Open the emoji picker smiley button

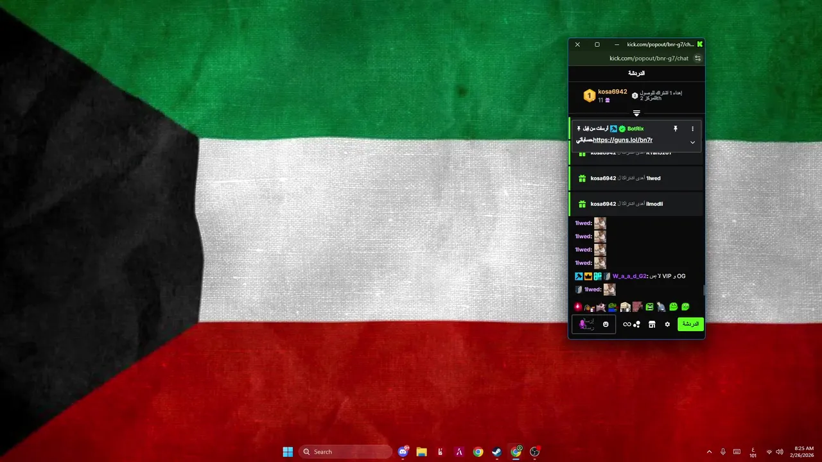pos(606,324)
